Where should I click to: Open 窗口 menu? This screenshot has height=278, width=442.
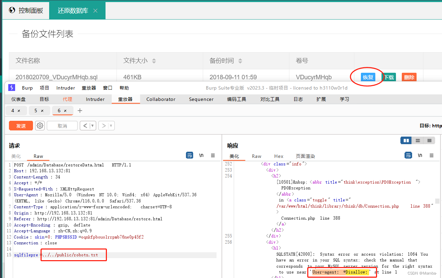click(108, 88)
